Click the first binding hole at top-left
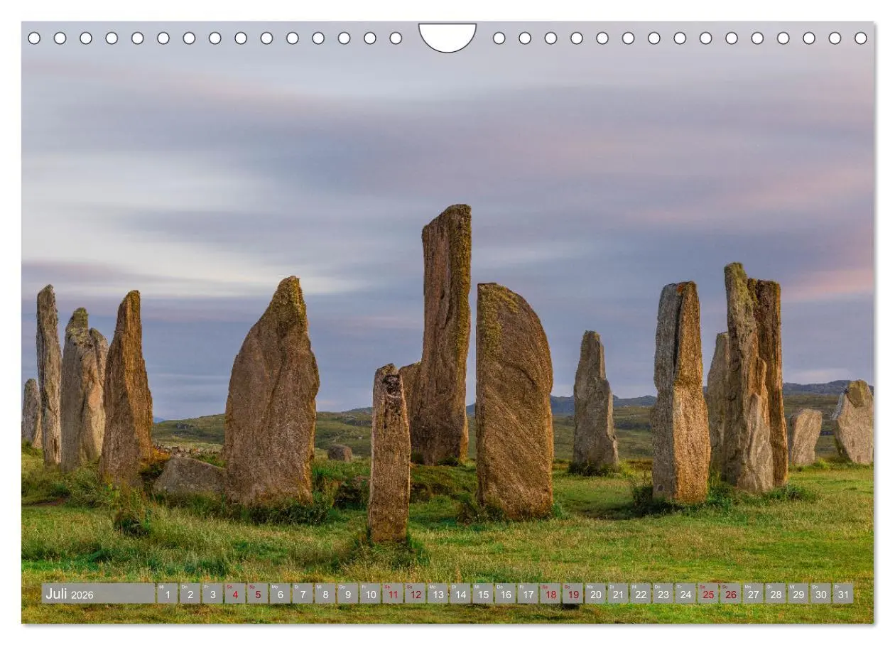 [x=34, y=38]
